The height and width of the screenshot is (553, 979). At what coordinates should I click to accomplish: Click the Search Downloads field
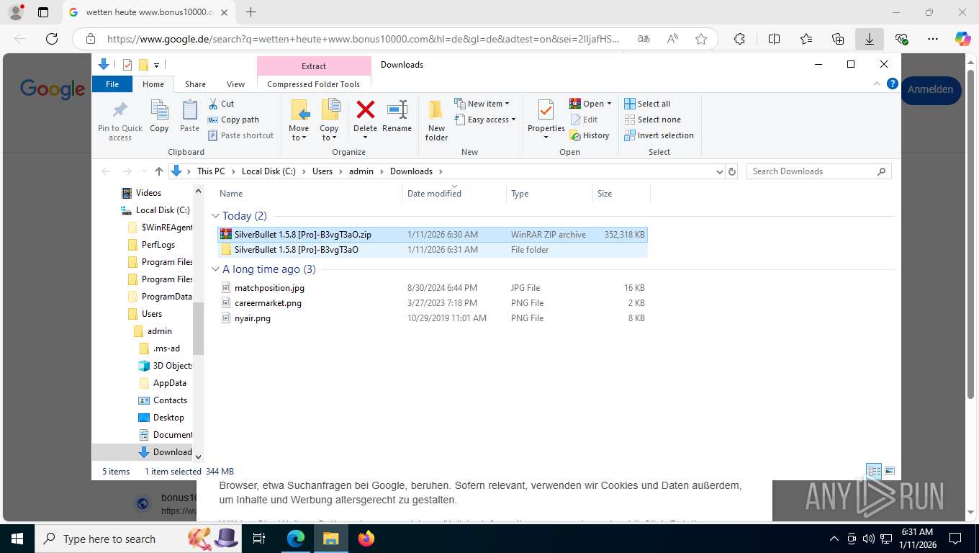(818, 171)
